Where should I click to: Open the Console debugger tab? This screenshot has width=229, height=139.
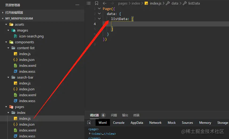(119, 123)
